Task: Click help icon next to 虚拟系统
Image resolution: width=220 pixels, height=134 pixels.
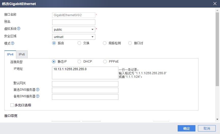Action: coord(19,29)
